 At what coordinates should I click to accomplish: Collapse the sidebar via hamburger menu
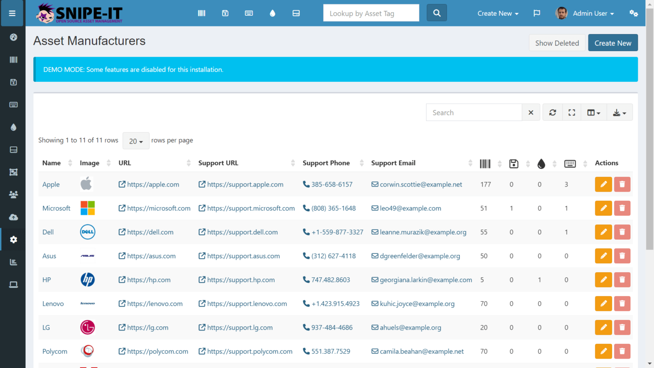point(12,13)
